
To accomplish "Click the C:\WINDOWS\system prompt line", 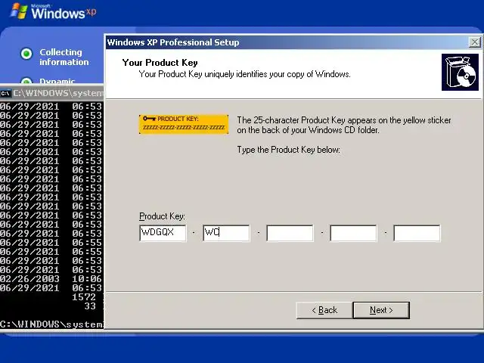I will pyautogui.click(x=52, y=324).
